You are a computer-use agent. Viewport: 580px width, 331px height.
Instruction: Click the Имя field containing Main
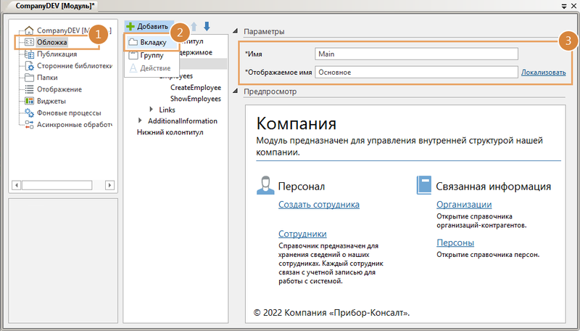pyautogui.click(x=416, y=54)
